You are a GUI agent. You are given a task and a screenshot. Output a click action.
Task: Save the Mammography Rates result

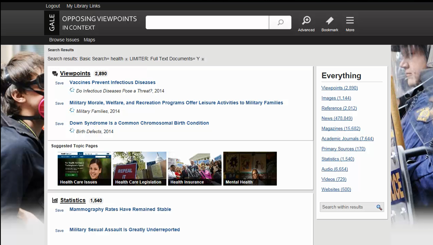(59, 210)
